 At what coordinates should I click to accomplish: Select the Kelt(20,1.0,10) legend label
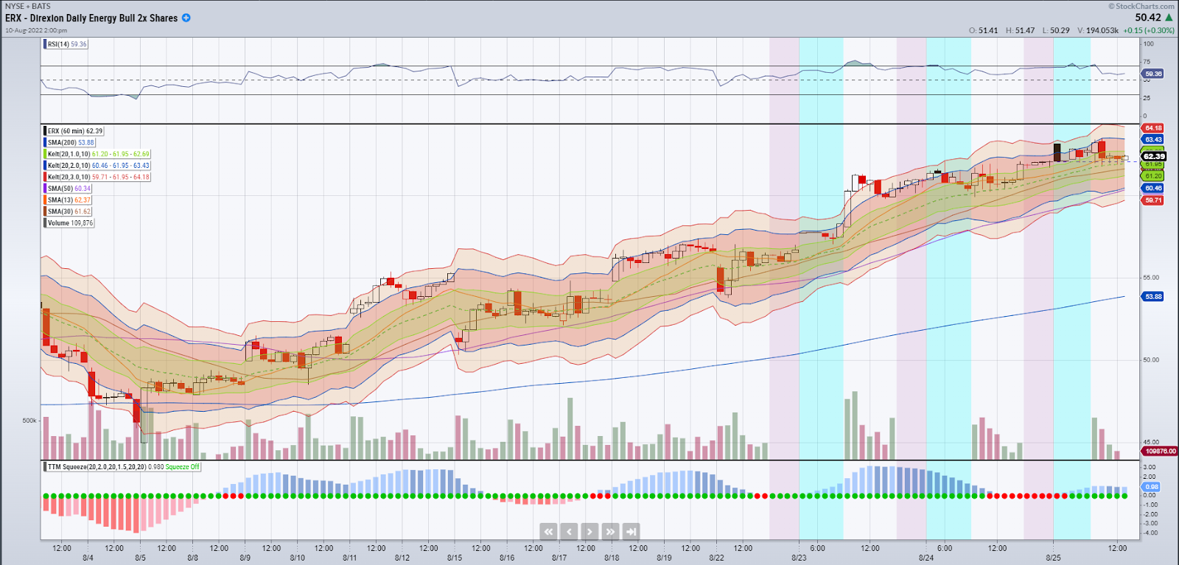(99, 154)
